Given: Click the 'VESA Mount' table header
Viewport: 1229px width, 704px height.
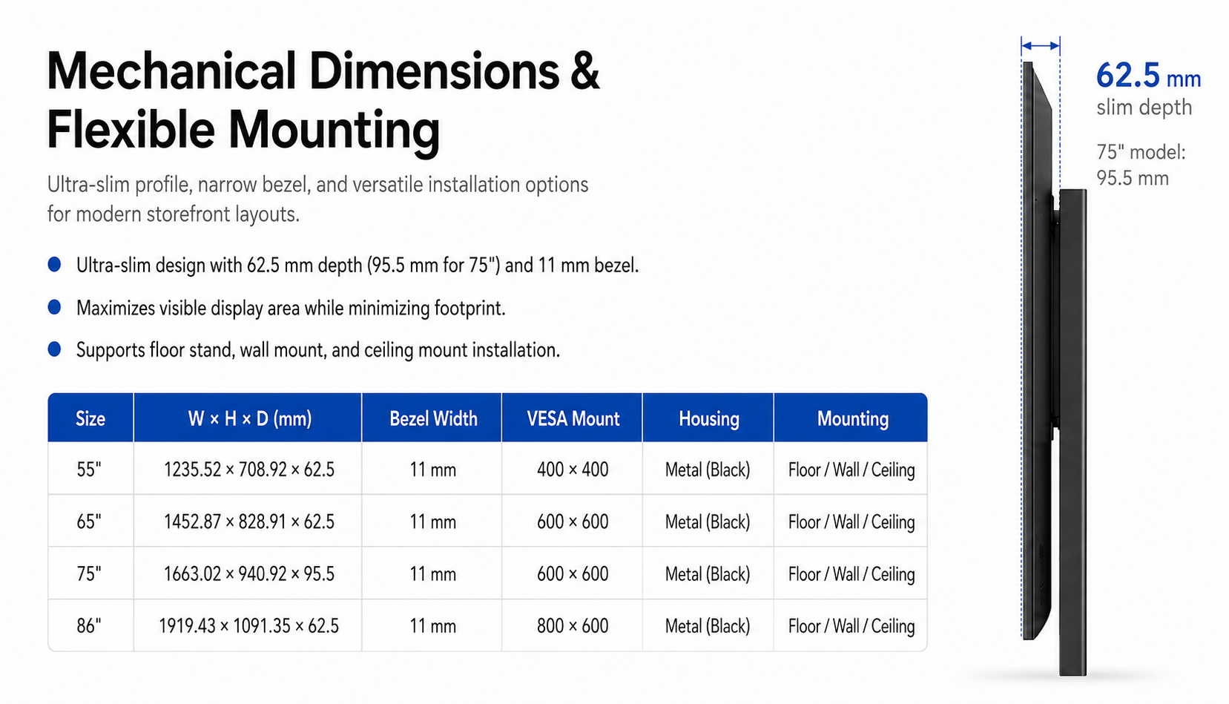Looking at the screenshot, I should [573, 418].
